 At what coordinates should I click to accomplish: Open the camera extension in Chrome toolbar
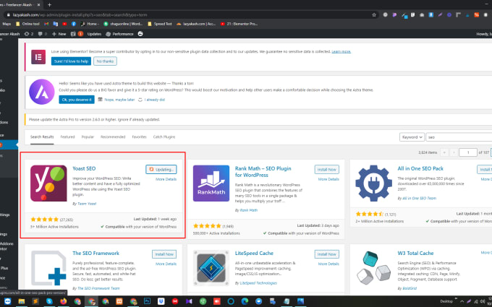[x=422, y=14]
